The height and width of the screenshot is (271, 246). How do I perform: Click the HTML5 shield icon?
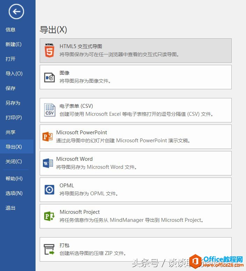tap(49, 50)
